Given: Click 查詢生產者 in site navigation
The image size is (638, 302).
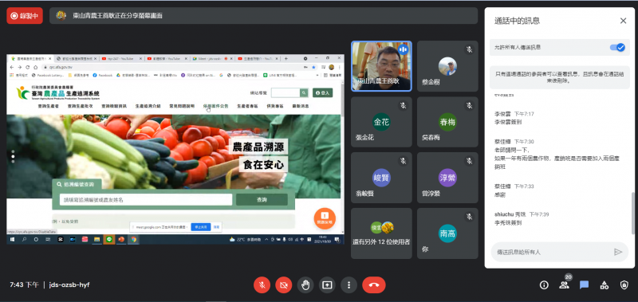Looking at the screenshot, I should (49, 106).
